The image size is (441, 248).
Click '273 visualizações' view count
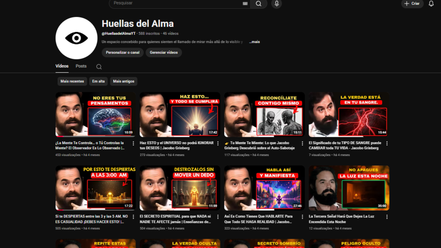[152, 155]
